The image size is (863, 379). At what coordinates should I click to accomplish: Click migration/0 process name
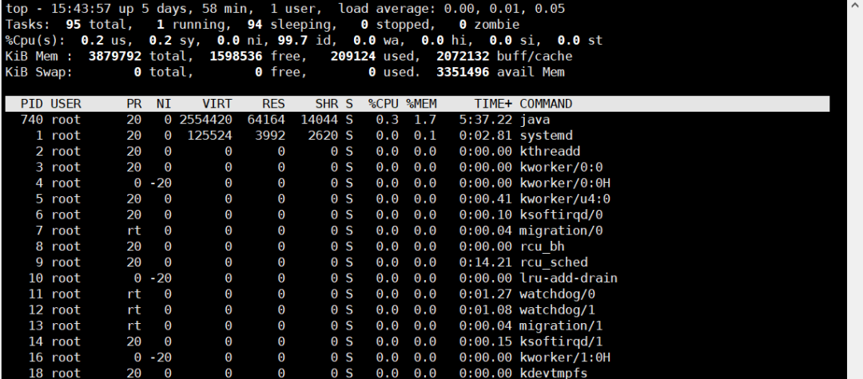(x=562, y=231)
